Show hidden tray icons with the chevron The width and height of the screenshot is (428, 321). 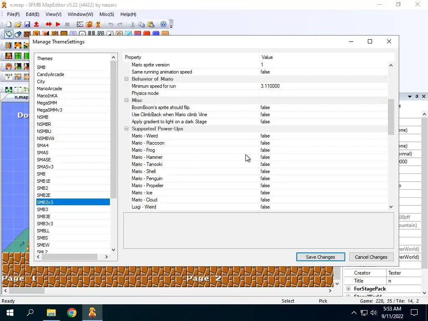tap(354, 313)
